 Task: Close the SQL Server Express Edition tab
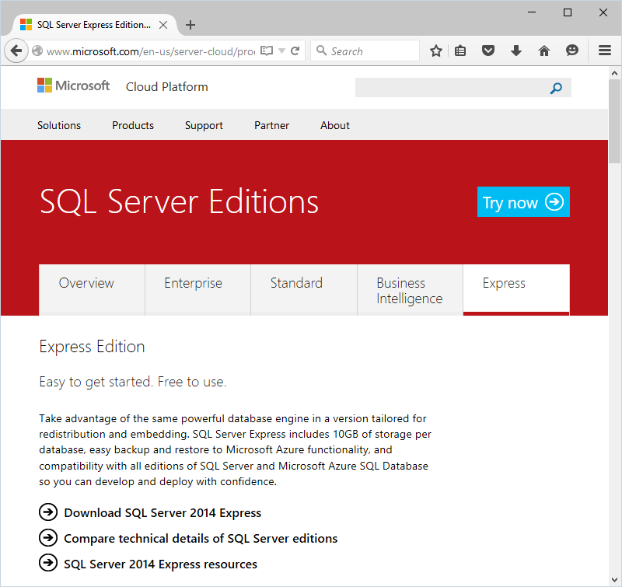(163, 25)
